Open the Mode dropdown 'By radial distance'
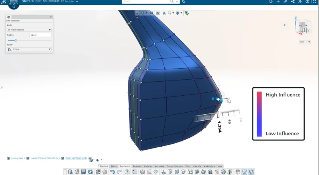 (x=29, y=30)
